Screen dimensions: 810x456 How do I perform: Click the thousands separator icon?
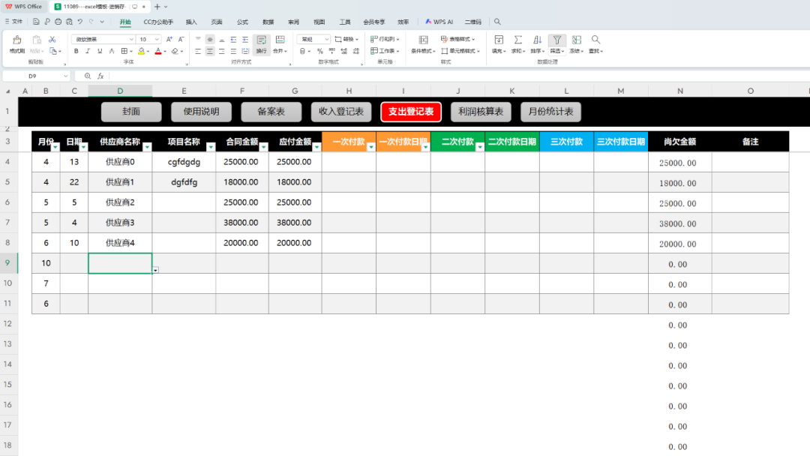point(331,51)
